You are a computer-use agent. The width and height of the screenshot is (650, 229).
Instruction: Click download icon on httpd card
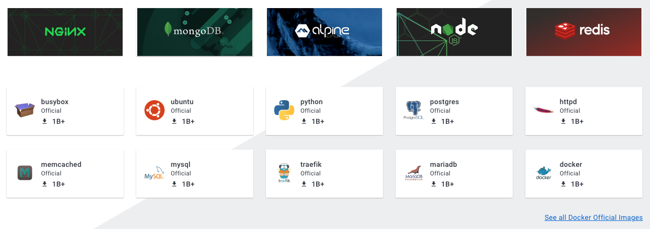coord(563,121)
